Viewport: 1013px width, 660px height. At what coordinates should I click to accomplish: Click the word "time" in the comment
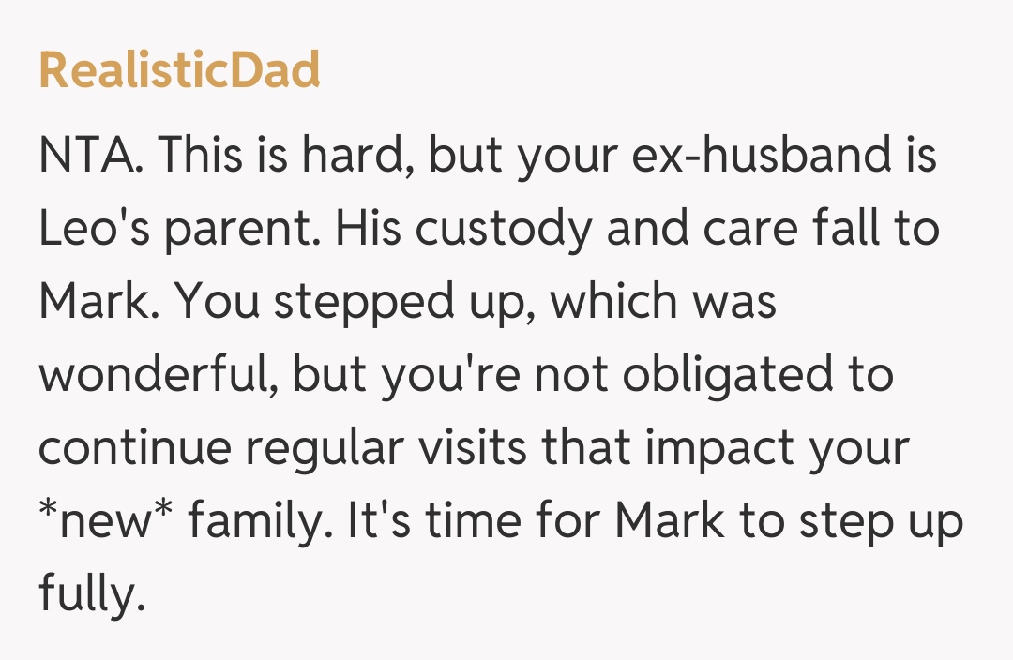[x=471, y=520]
